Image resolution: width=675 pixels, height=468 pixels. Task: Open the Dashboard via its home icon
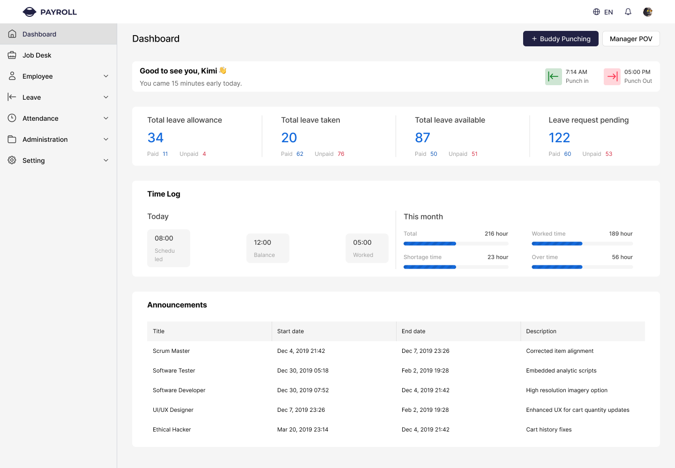coord(12,34)
